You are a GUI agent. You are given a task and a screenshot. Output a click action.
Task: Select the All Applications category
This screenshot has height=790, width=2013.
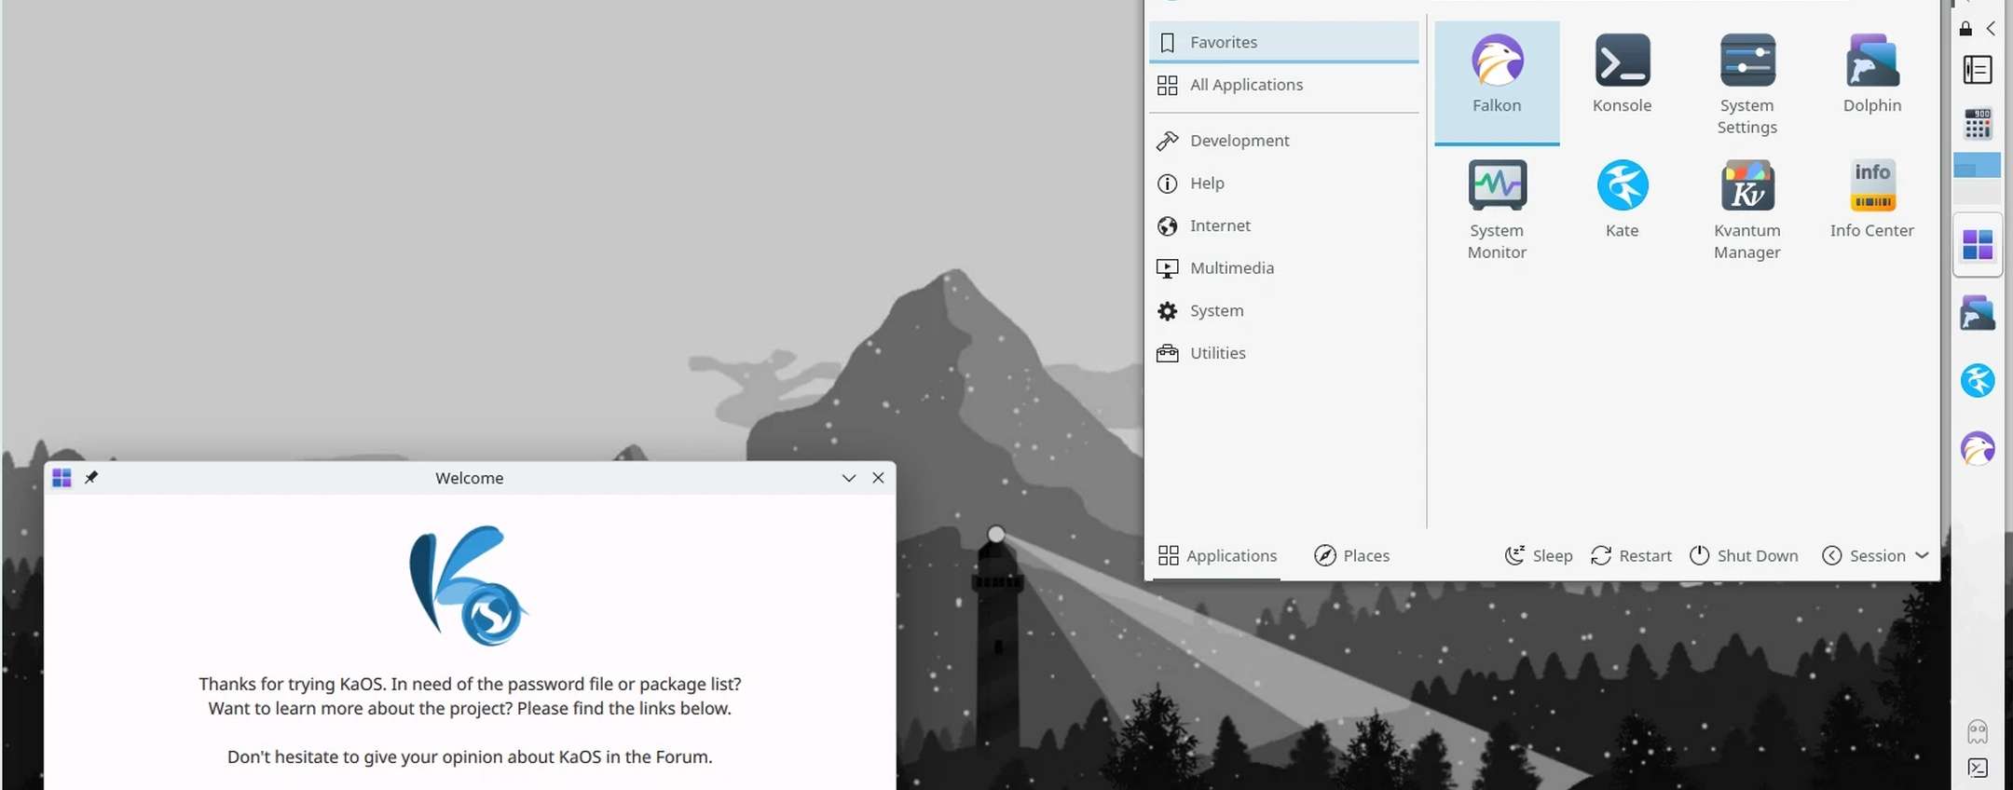(1284, 85)
